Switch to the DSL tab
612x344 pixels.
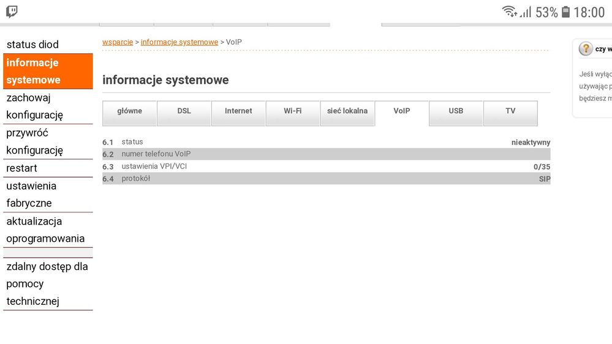click(x=184, y=113)
